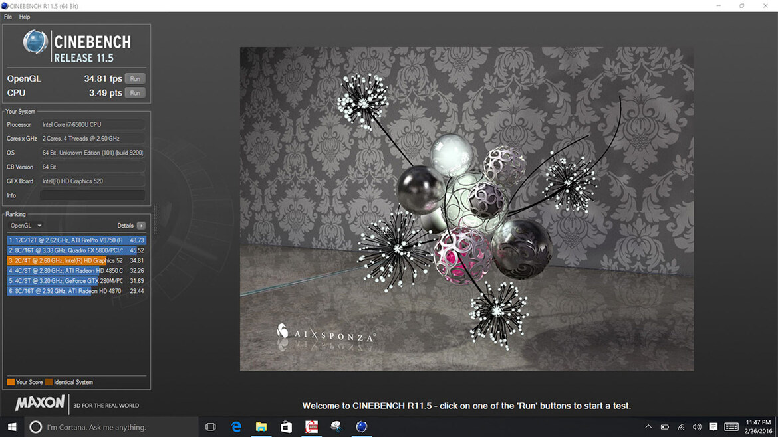Click the Welcome to CINEBENCH R11.5 status message
778x437 pixels.
point(466,406)
